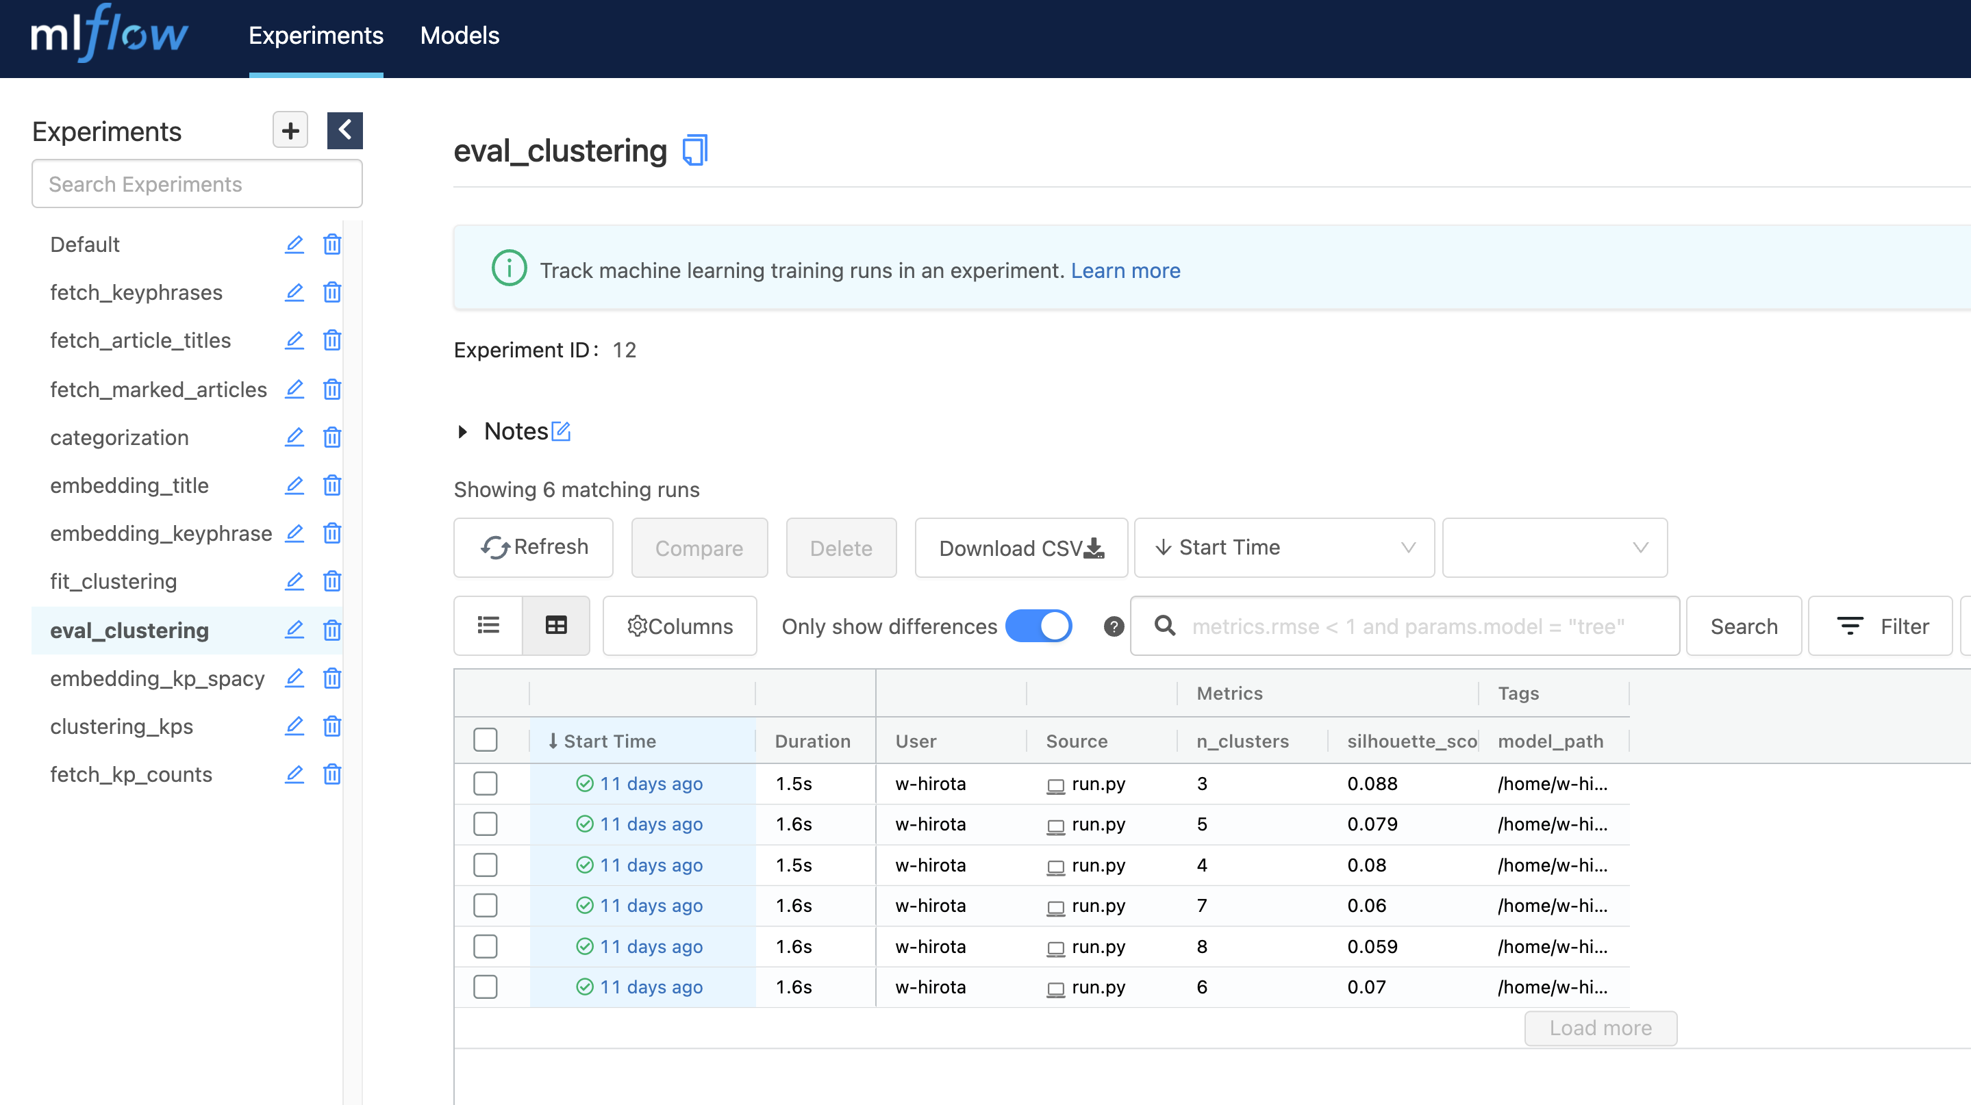Switch to the Models tab
This screenshot has height=1105, width=1971.
coord(458,36)
